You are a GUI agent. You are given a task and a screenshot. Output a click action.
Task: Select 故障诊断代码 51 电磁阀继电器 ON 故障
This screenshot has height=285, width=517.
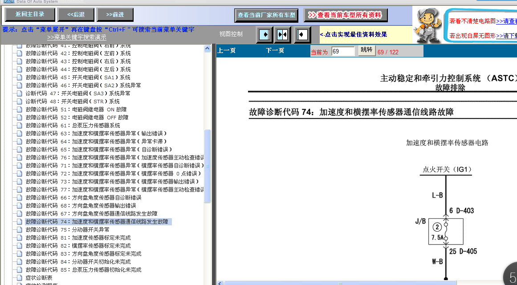pos(76,110)
